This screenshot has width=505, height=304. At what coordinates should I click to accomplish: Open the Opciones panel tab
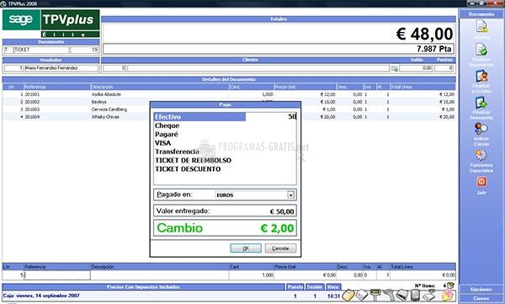point(481,290)
